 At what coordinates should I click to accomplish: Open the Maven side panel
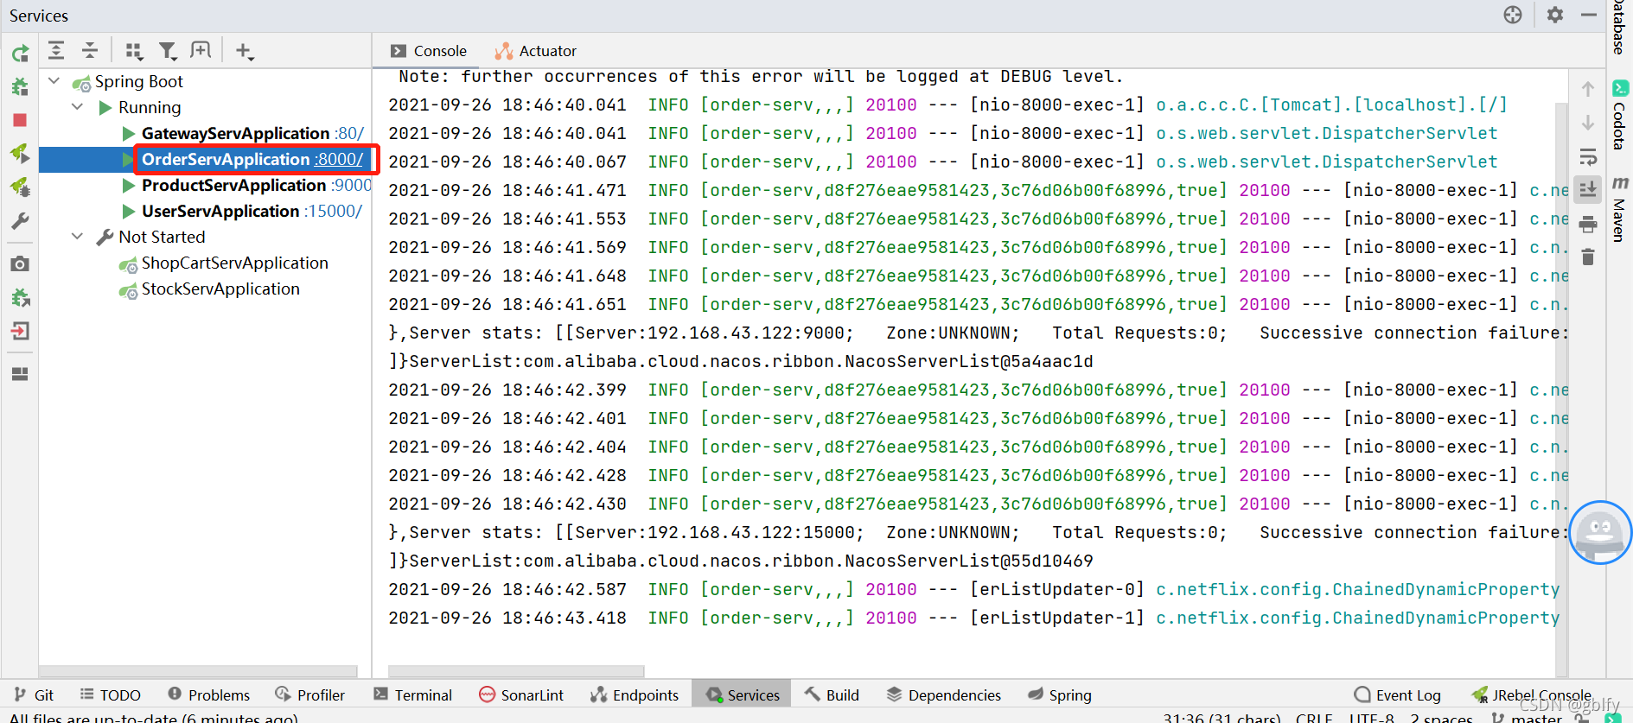(x=1619, y=209)
